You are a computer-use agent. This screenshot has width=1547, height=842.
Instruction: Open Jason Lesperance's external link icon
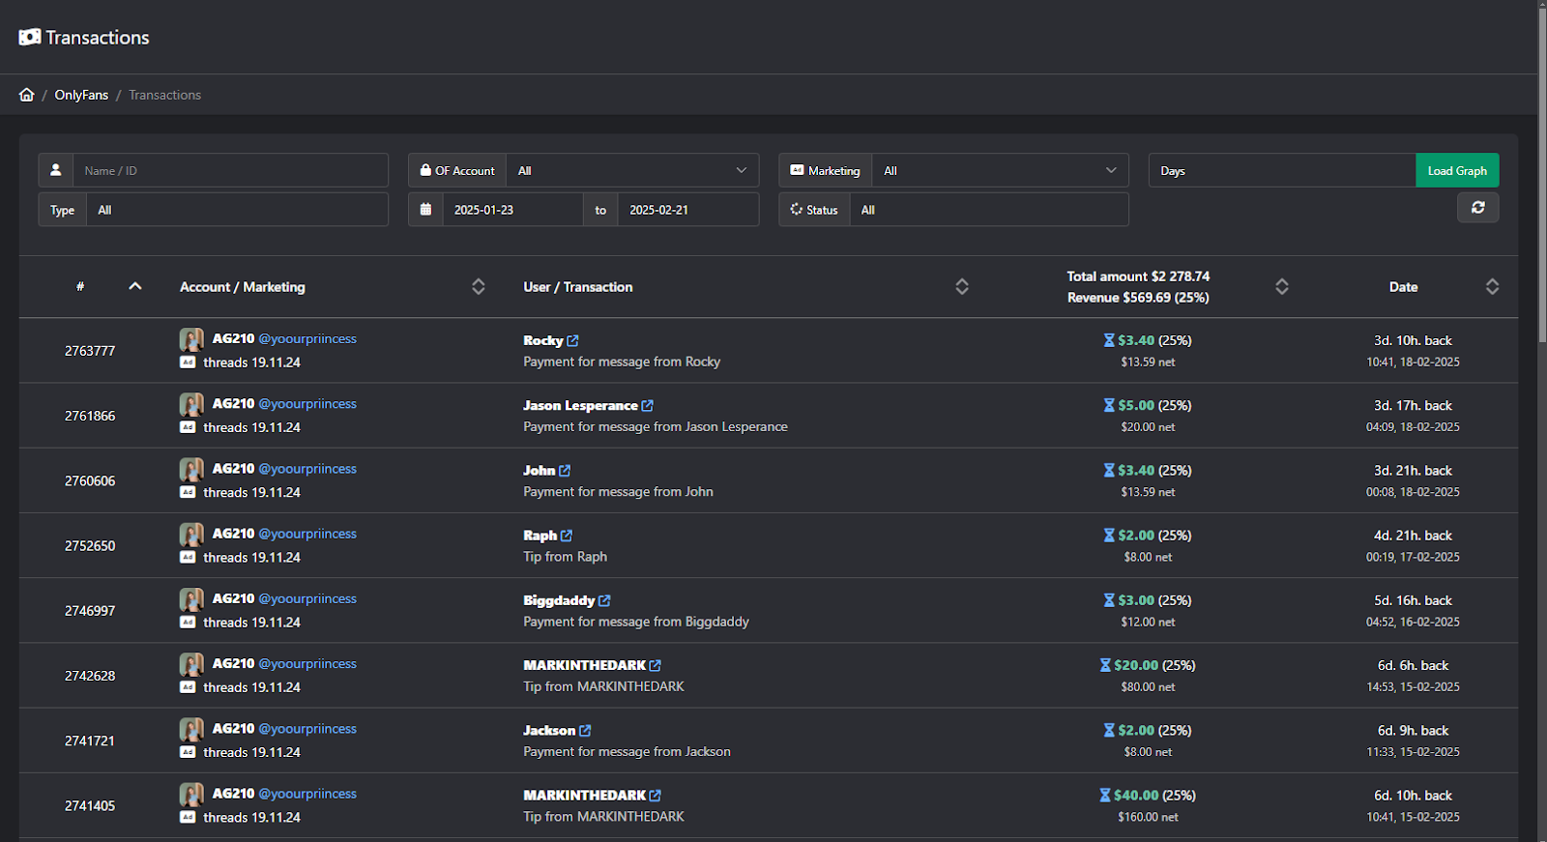click(x=648, y=406)
